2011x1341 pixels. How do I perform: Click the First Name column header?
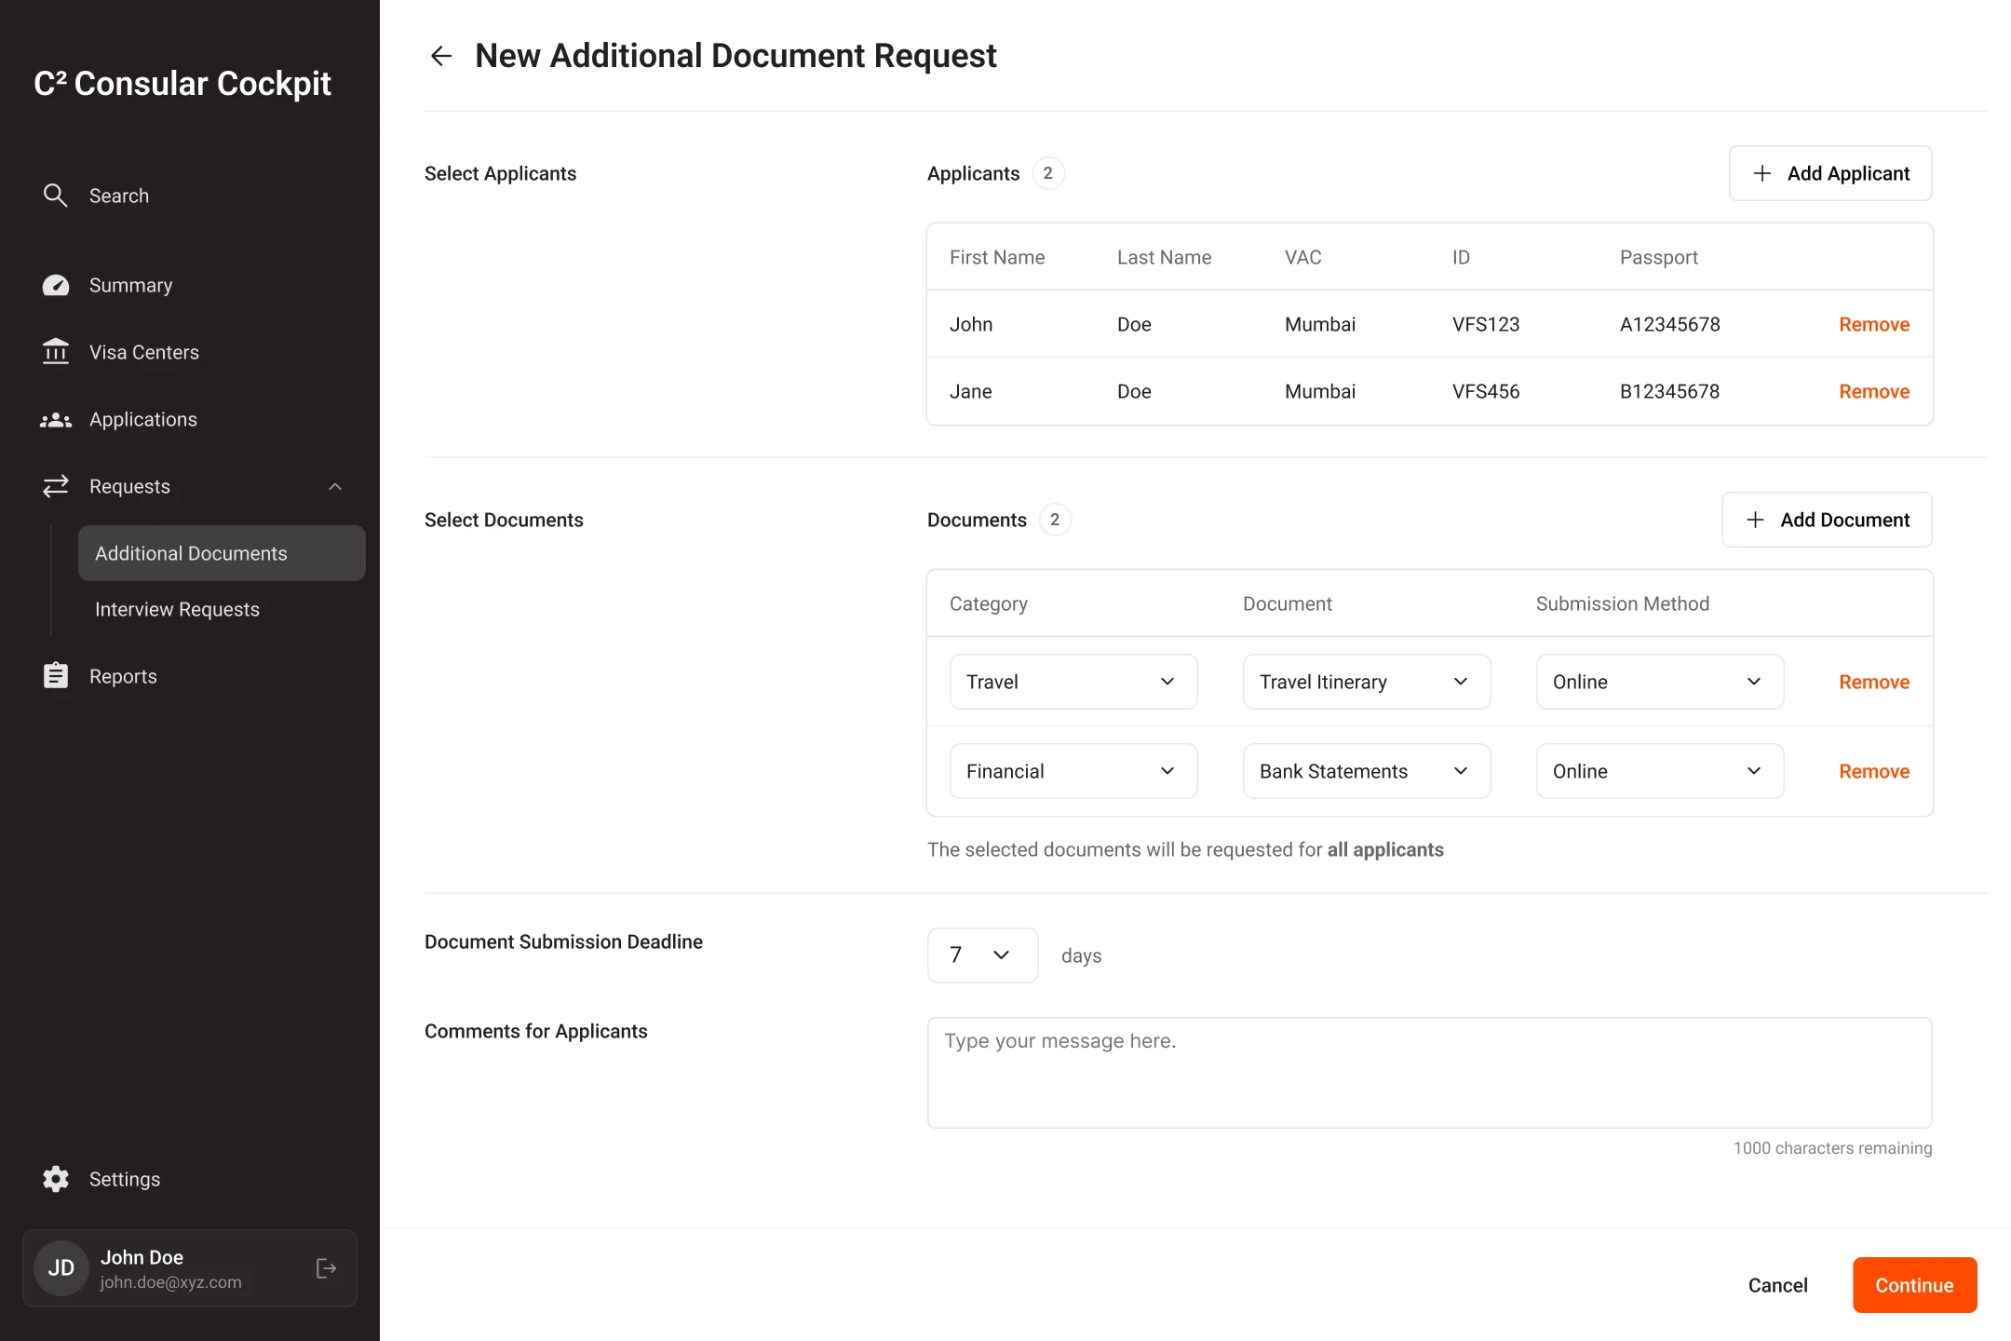[997, 257]
